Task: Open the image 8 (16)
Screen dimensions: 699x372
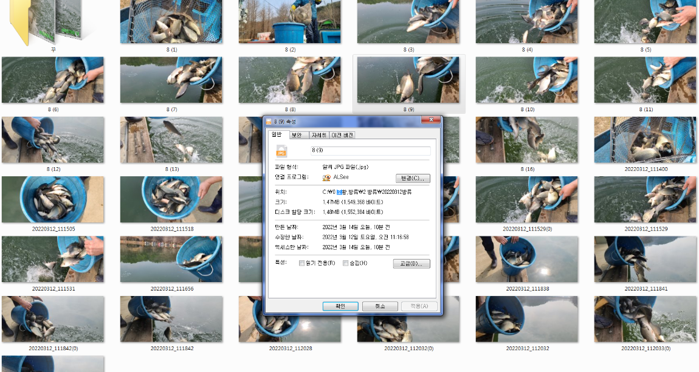Action: pos(526,140)
